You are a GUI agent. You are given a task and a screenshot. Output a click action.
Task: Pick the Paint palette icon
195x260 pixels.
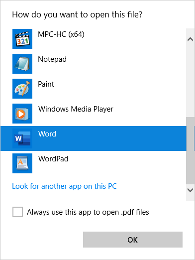tap(22, 89)
